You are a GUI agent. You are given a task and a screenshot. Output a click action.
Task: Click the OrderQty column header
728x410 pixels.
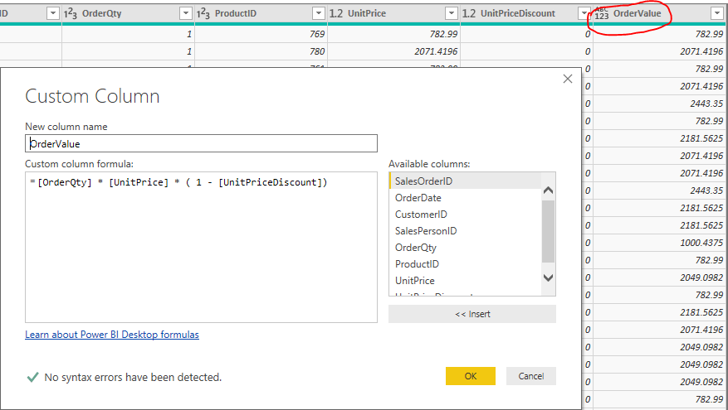(x=128, y=13)
